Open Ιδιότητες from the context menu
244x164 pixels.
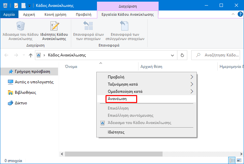pyautogui.click(x=146, y=132)
